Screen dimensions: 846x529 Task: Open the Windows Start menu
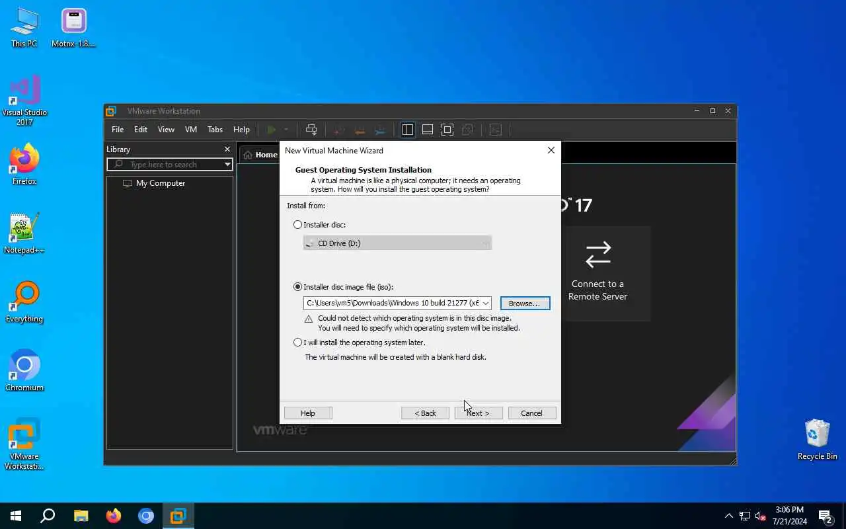[16, 516]
